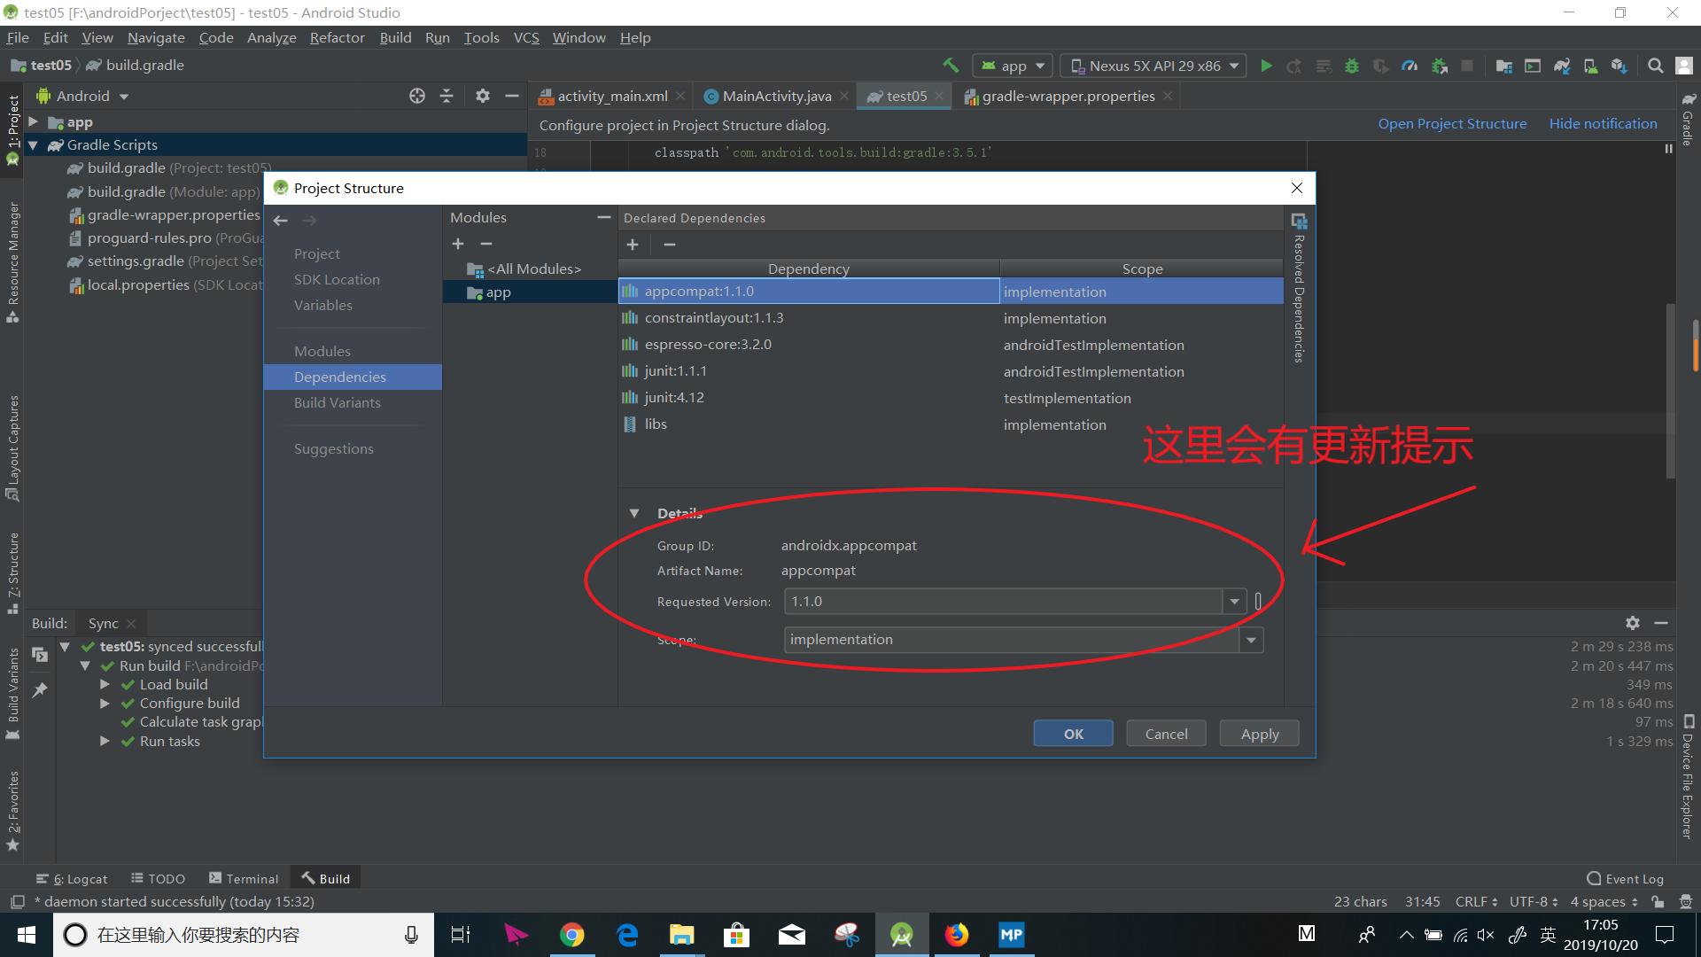Open the Scope implementation dropdown
Image resolution: width=1701 pixels, height=957 pixels.
coord(1251,640)
